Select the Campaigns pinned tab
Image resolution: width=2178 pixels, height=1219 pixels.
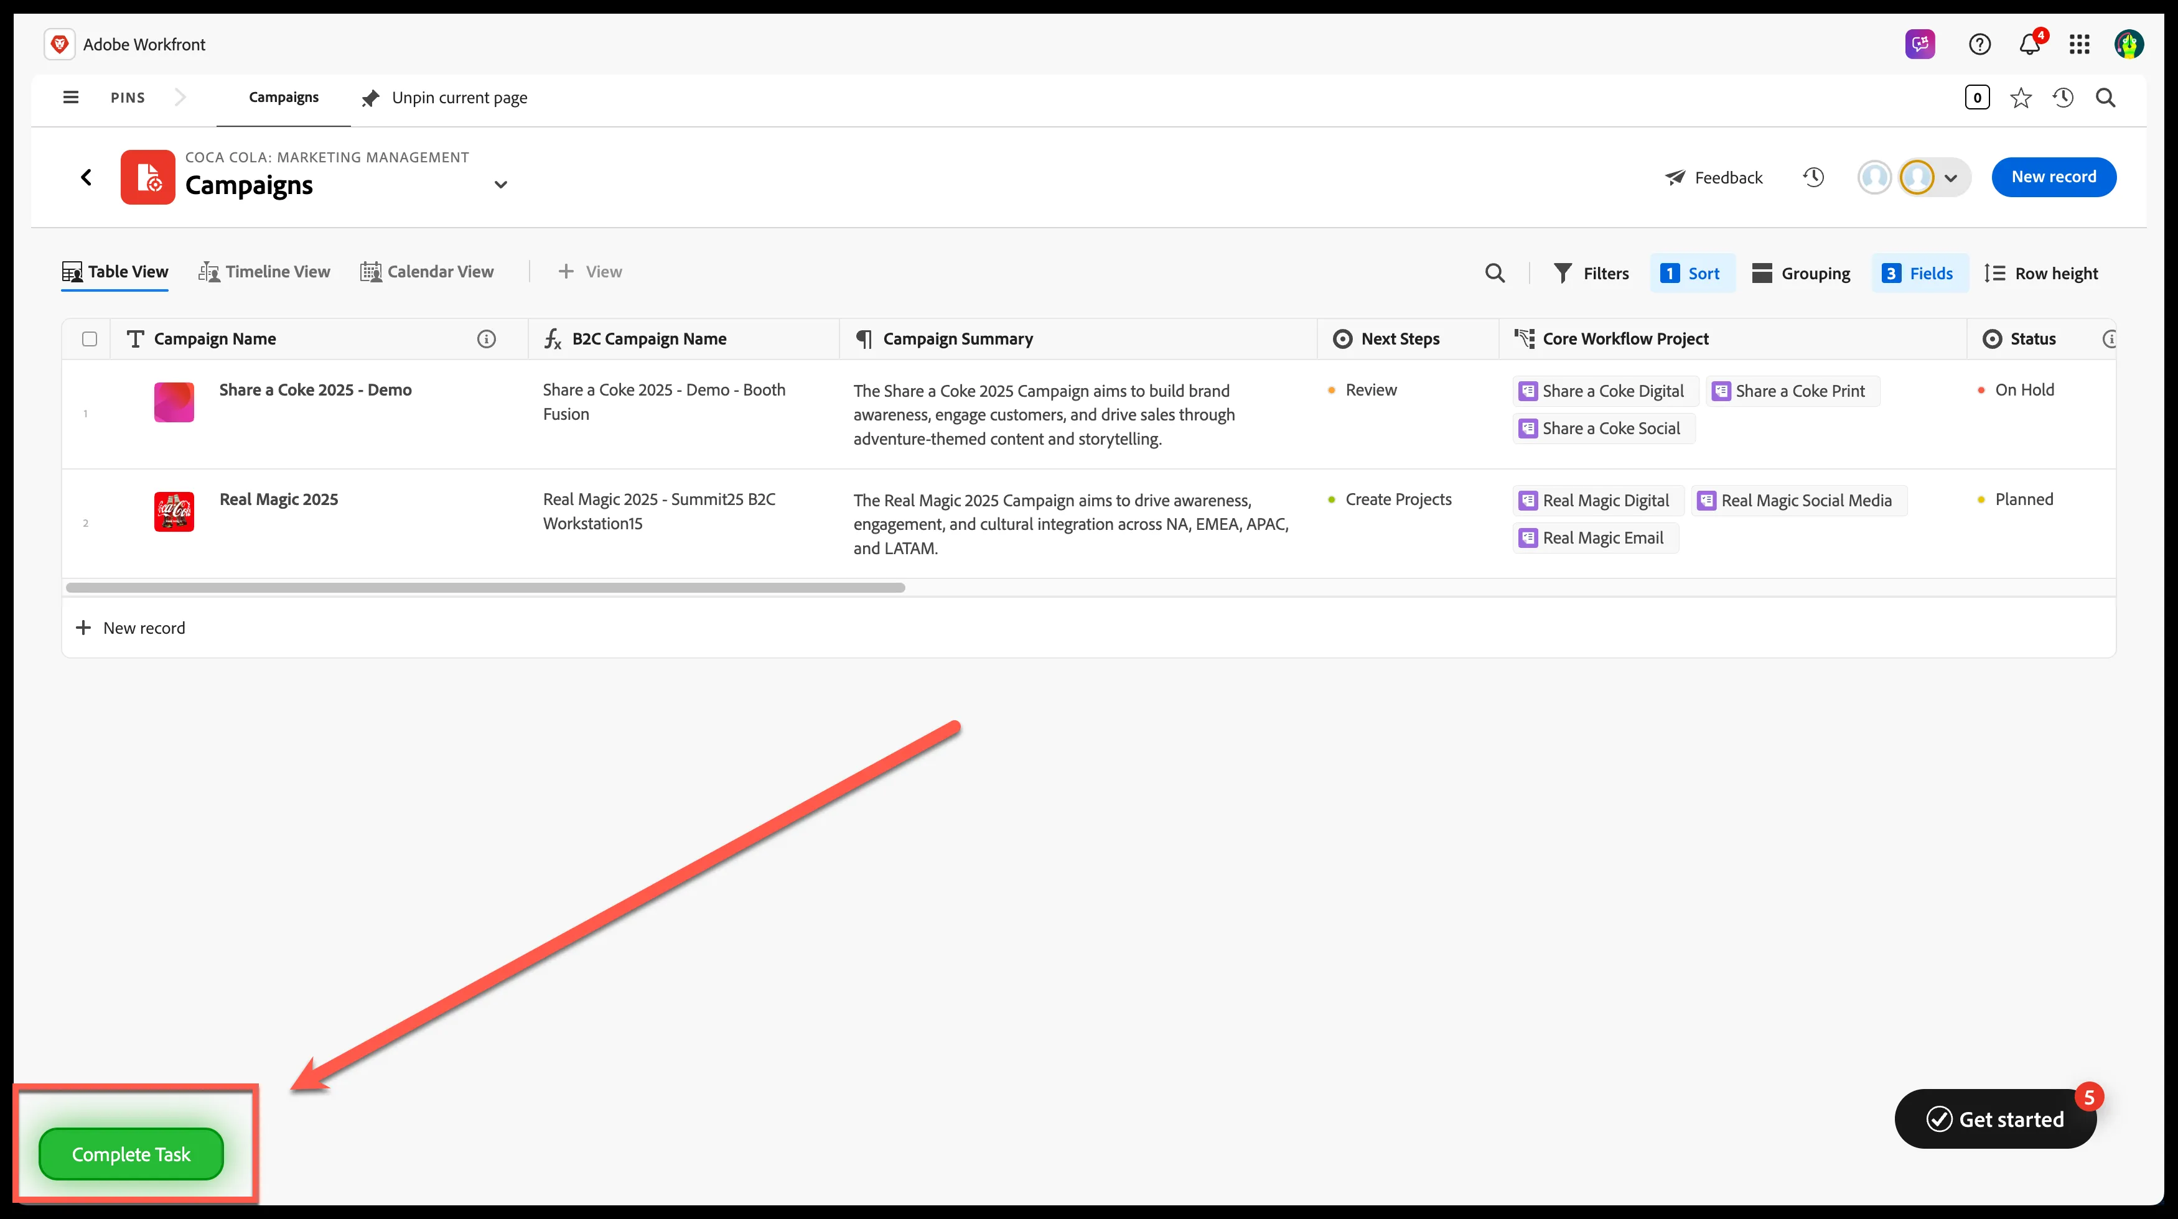point(283,97)
